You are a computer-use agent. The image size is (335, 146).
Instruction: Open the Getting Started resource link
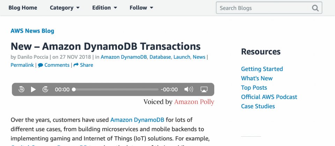tap(262, 69)
